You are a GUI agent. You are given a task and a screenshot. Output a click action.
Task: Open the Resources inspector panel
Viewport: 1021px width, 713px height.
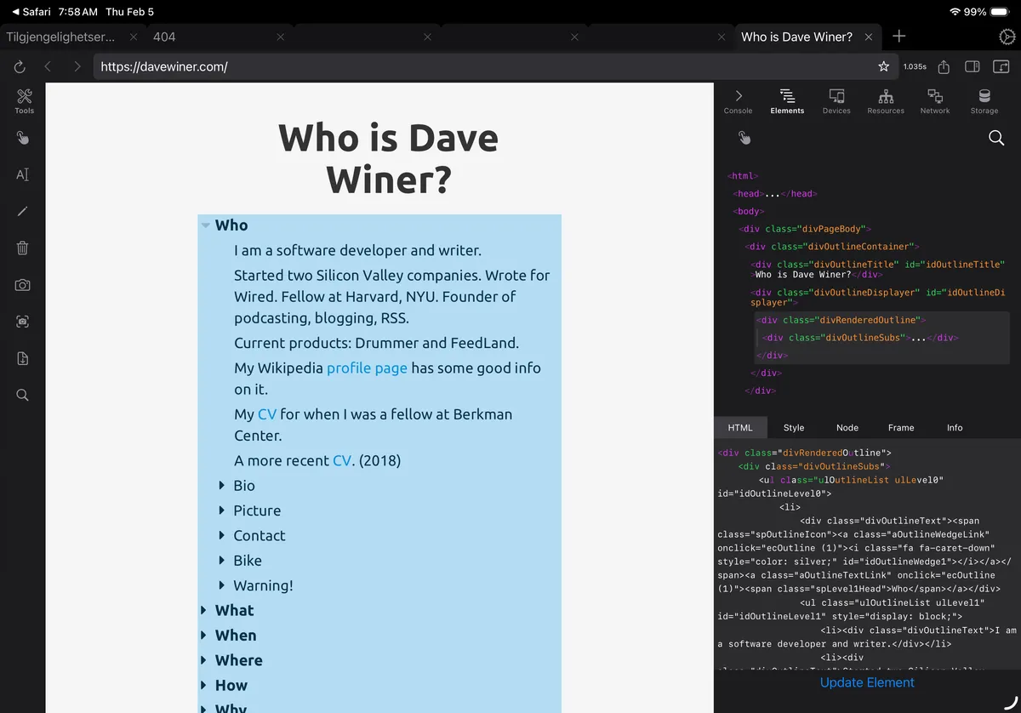(886, 100)
